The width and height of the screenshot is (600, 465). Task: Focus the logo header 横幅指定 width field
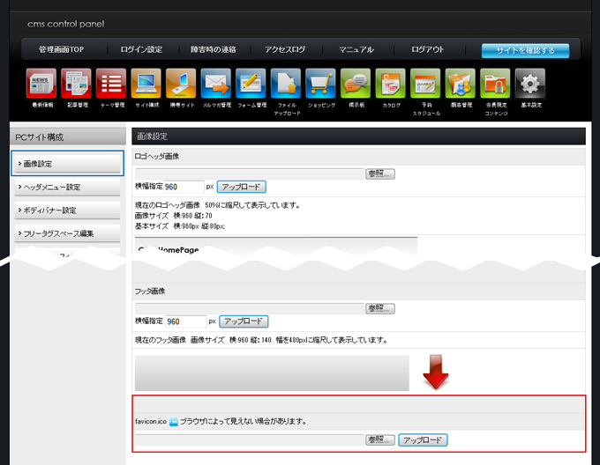[x=184, y=187]
